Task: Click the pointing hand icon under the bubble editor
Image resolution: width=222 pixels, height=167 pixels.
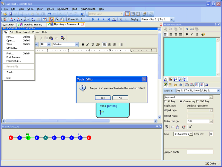Action: click(176, 85)
